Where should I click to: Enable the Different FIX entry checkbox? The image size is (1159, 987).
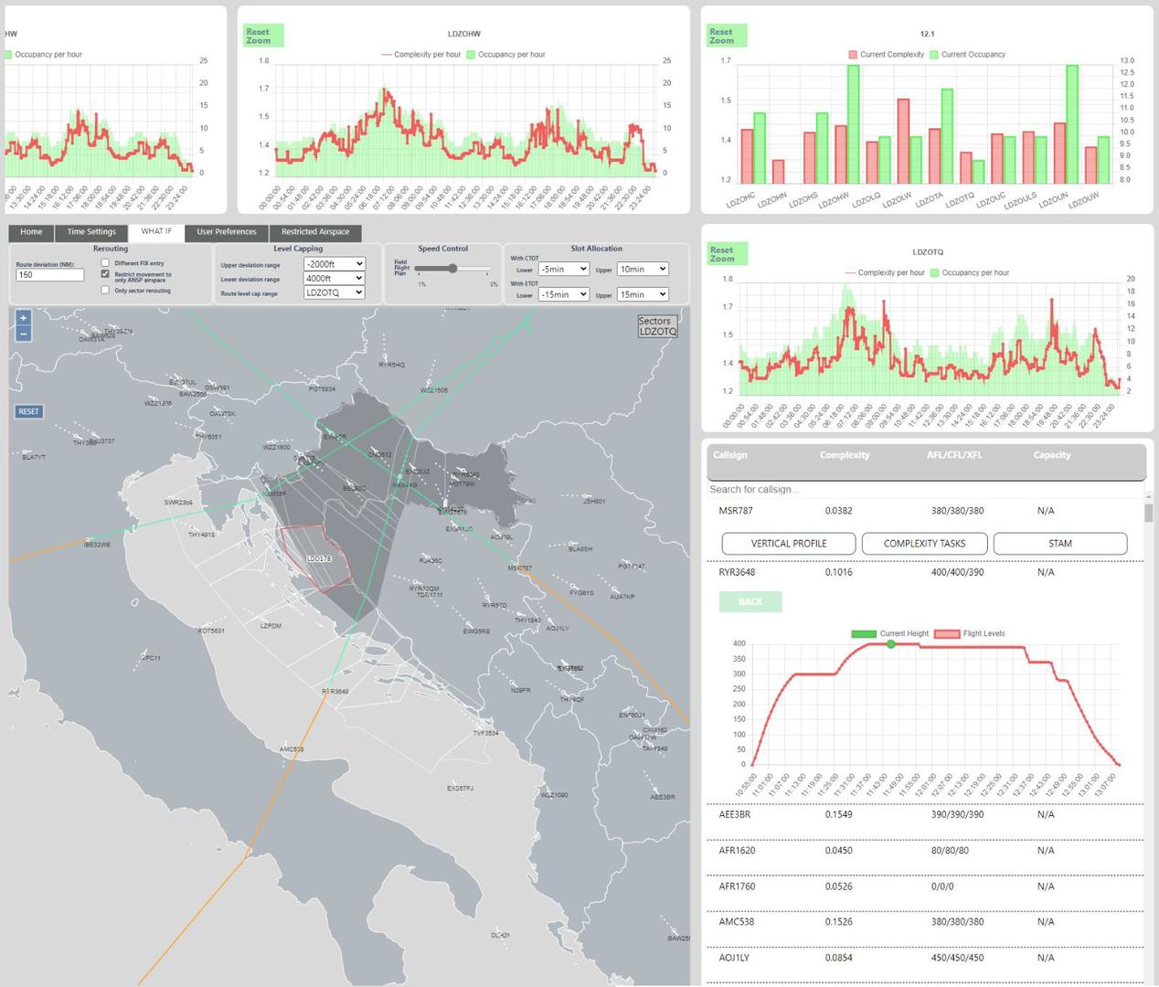point(105,263)
